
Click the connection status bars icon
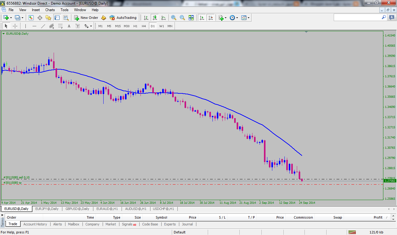point(352,232)
